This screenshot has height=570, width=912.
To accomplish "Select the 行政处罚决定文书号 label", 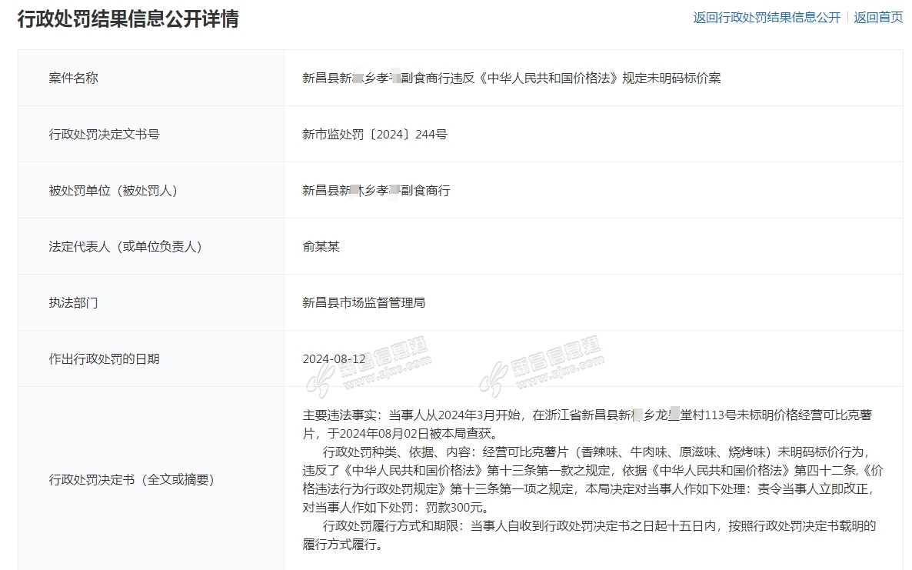I will point(104,134).
